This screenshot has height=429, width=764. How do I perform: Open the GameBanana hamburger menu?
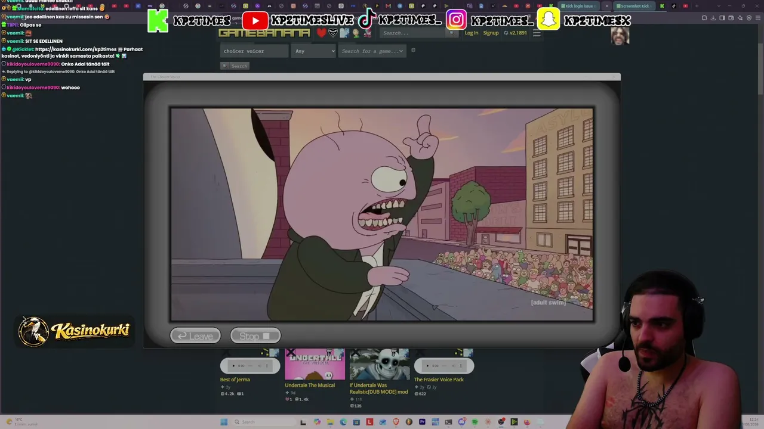coord(537,33)
